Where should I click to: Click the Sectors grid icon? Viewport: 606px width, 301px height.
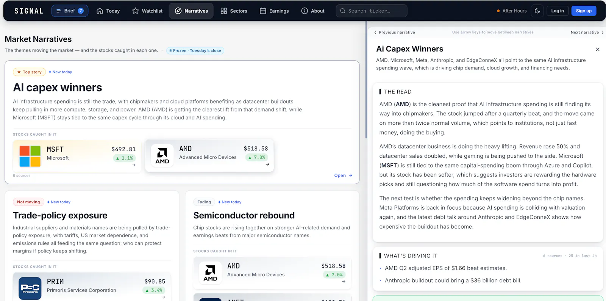point(224,11)
